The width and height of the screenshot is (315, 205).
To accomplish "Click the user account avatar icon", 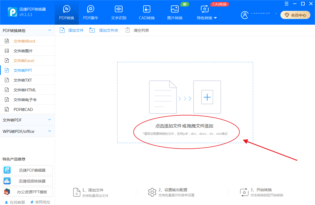I will coord(244,15).
